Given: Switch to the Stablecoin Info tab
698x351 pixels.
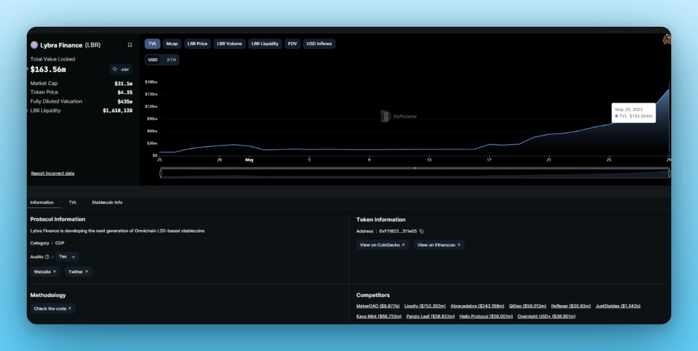Looking at the screenshot, I should coord(107,202).
